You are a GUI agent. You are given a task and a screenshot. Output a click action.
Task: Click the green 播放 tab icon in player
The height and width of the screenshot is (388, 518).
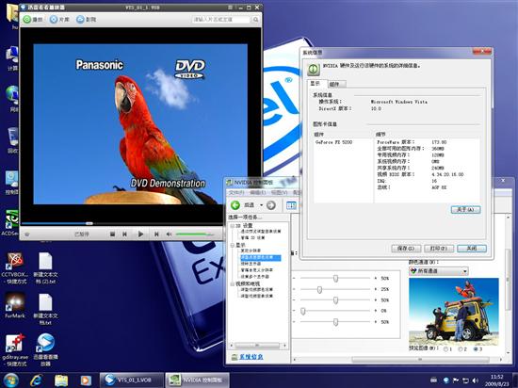tap(27, 20)
